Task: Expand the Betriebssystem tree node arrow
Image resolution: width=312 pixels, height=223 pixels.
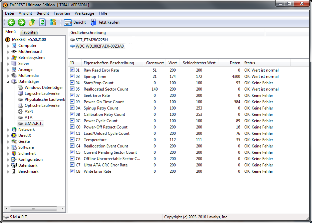Action: pyautogui.click(x=8, y=58)
